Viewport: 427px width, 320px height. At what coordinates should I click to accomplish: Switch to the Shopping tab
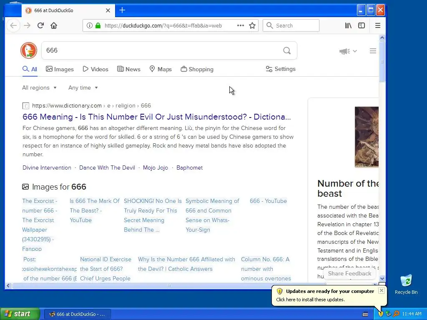197,69
